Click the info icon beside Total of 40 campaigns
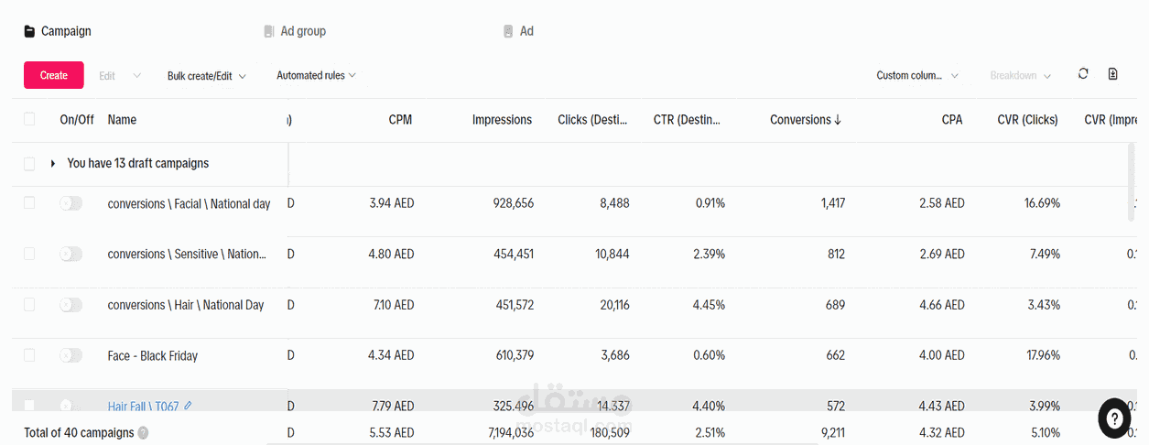 point(144,433)
